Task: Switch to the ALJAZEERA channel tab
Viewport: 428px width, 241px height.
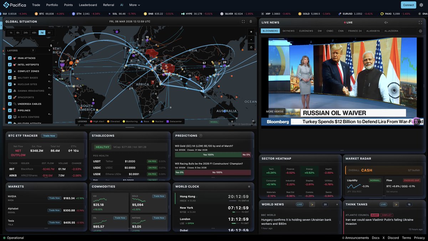Action: 391,31
